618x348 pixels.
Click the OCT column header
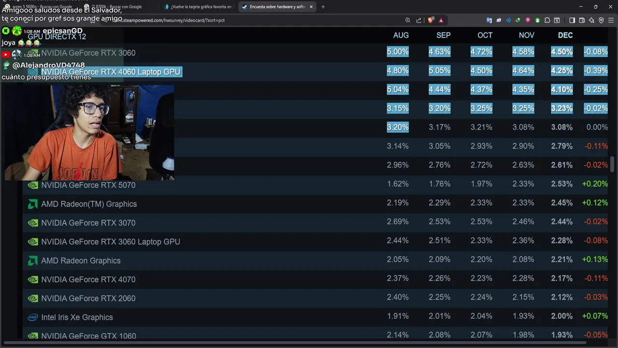coord(485,35)
